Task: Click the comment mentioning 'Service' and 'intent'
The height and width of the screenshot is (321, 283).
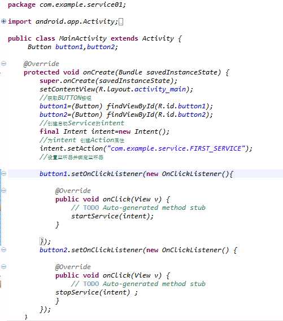Action: coord(82,123)
